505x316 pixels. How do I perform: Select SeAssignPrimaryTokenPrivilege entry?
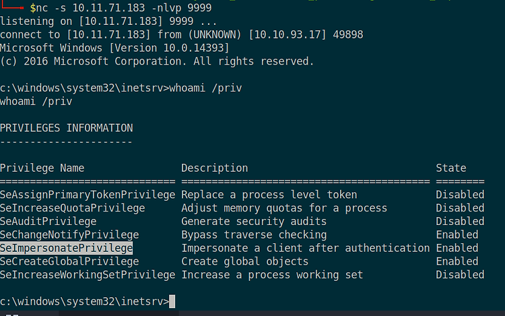click(x=88, y=195)
